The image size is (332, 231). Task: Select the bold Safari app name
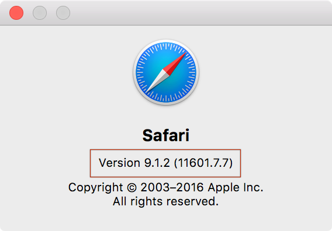tap(166, 135)
